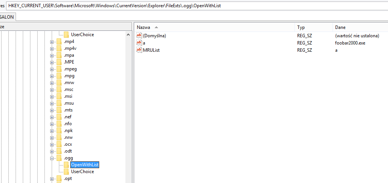Select the .msu key label

[68, 103]
